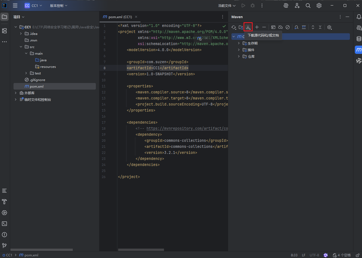Image resolution: width=362 pixels, height=258 pixels.
Task: Click the Search Everywhere magnifier icon
Action: click(x=308, y=5)
